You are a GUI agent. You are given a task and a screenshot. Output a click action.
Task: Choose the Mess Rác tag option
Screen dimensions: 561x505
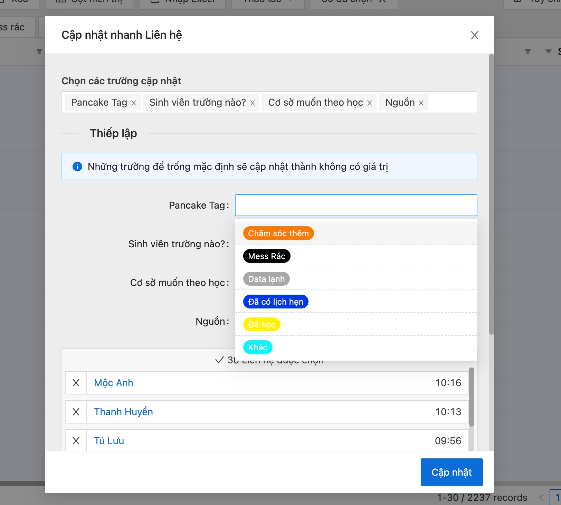point(267,256)
